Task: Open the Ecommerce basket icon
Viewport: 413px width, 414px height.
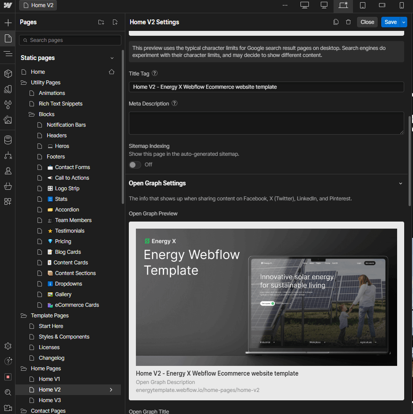Action: tap(8, 186)
